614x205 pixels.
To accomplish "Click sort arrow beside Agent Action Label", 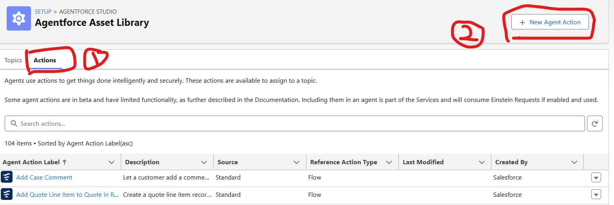I will pos(65,162).
